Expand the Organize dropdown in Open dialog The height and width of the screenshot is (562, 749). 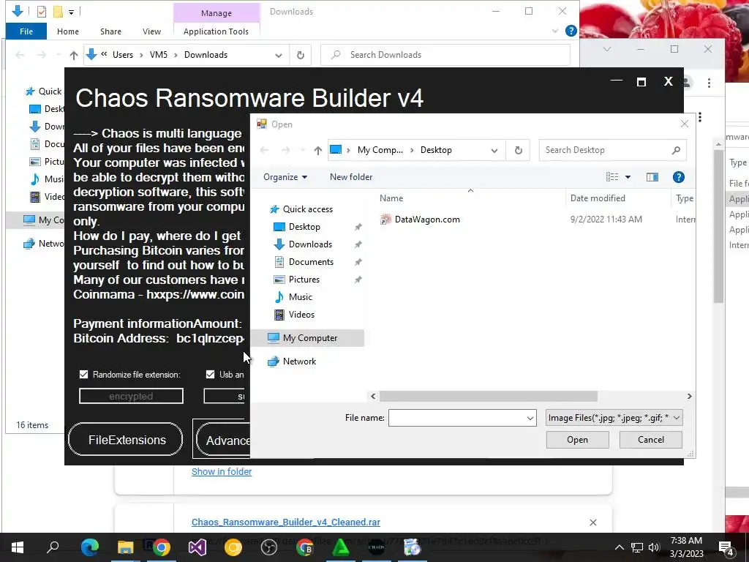point(285,177)
